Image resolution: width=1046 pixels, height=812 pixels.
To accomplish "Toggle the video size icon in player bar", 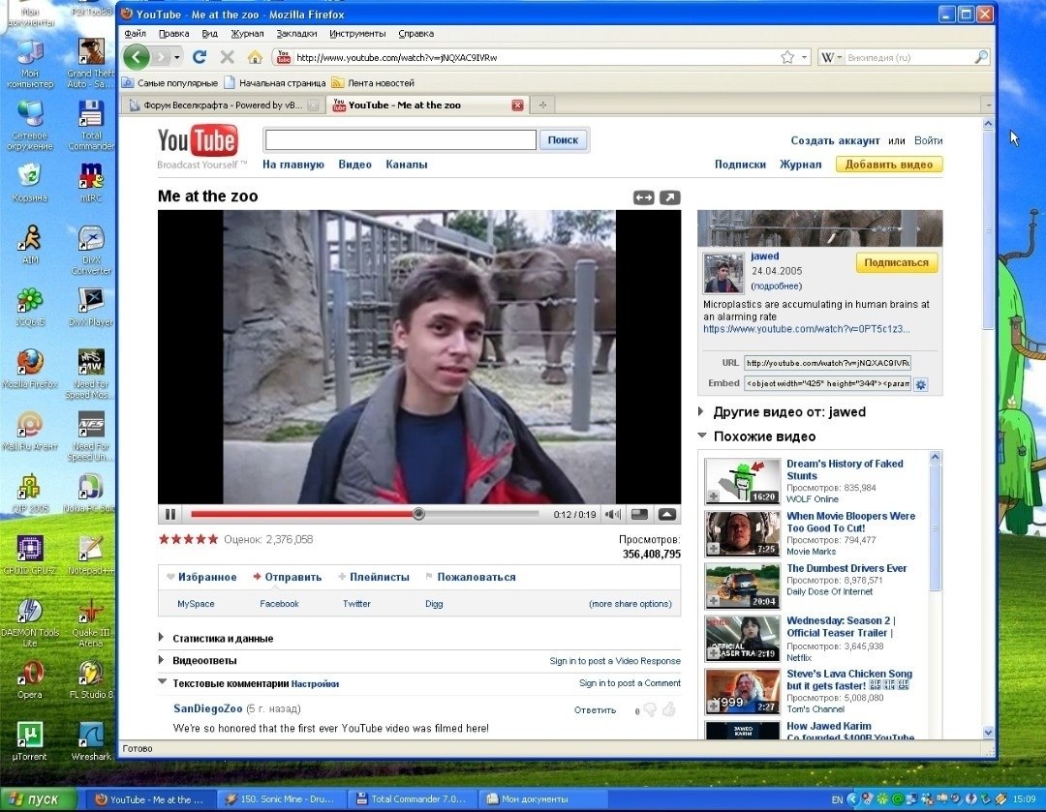I will coord(639,514).
